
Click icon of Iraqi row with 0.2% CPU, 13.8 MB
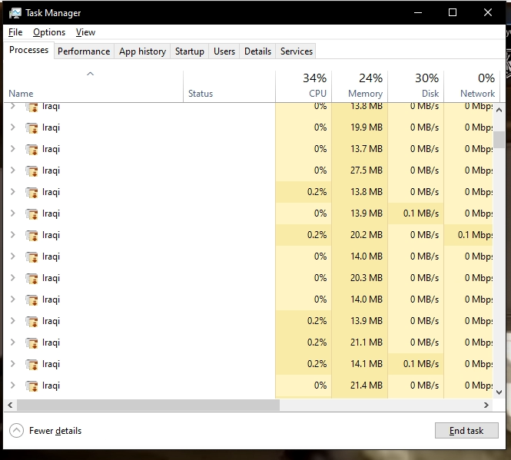pos(32,192)
